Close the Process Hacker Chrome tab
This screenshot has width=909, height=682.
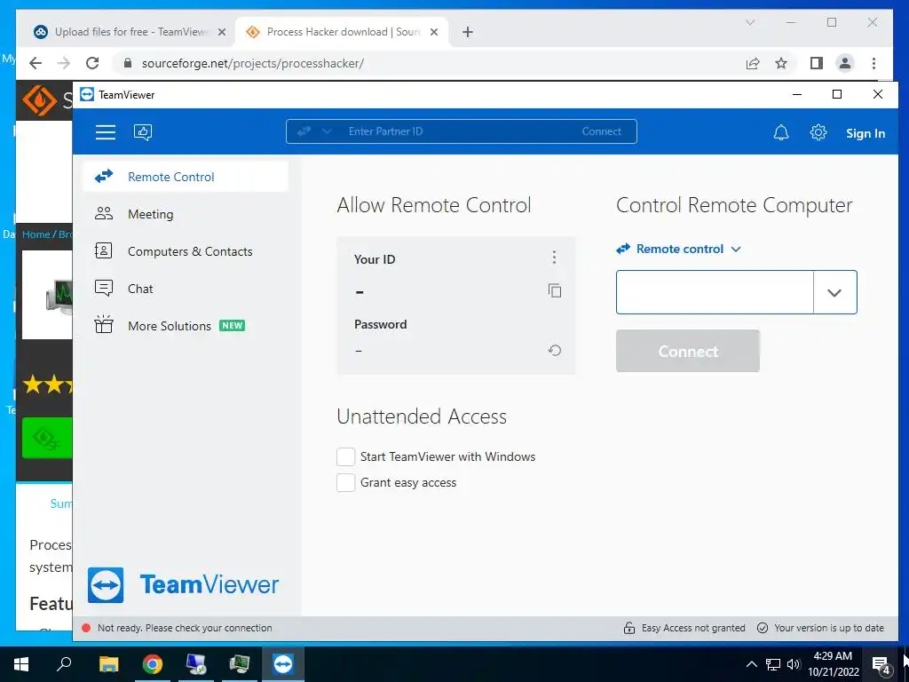pos(433,33)
